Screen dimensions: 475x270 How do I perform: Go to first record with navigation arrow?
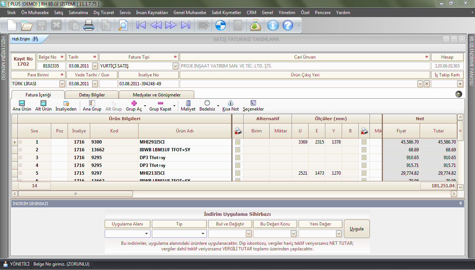click(x=141, y=25)
